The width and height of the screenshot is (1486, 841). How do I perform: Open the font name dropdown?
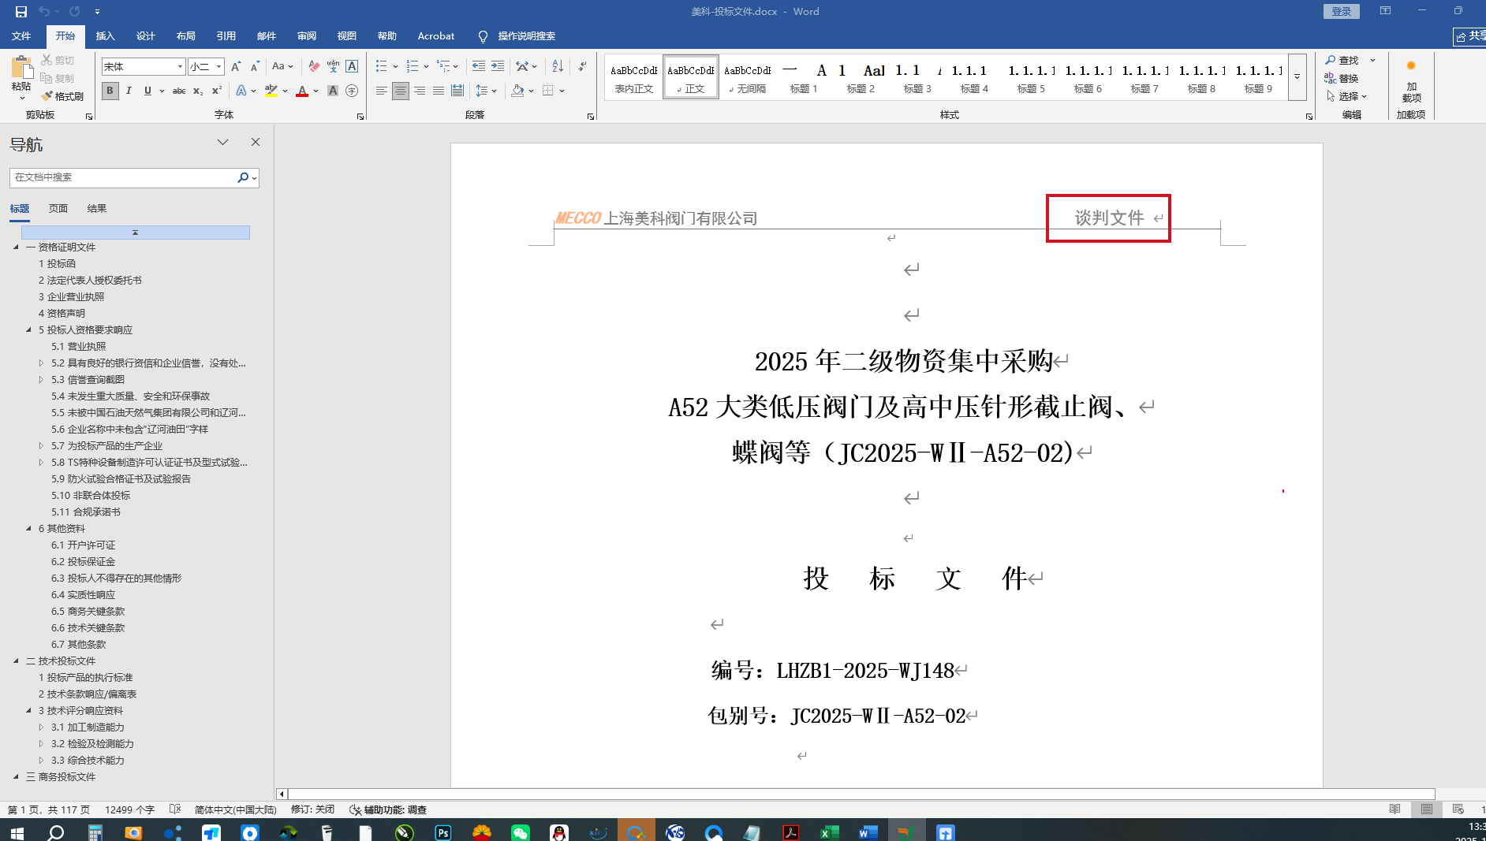(x=180, y=67)
